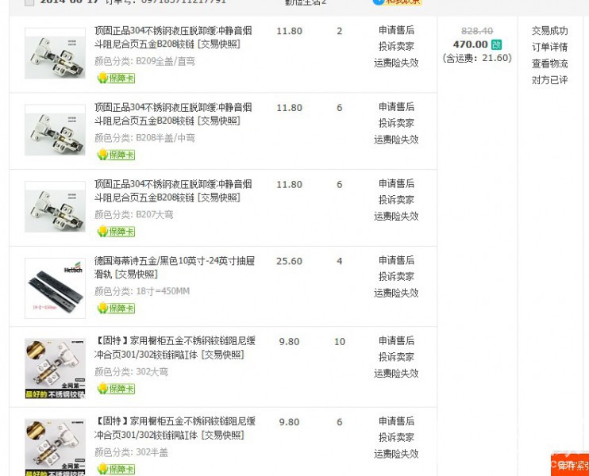589x476 pixels.
Task: Open the 德国海蒂诗五金 drawer slide title link
Action: (175, 267)
